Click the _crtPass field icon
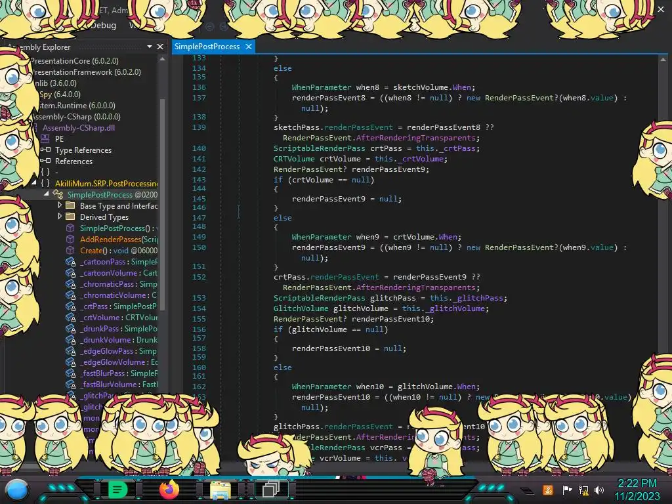Screen dimensions: 672x504 [x=70, y=306]
